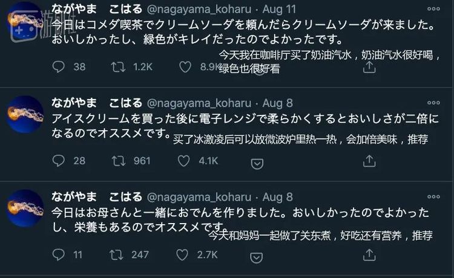This screenshot has height=278, width=454.
Task: Click reply icon showing 11 replies
Action: 58,254
